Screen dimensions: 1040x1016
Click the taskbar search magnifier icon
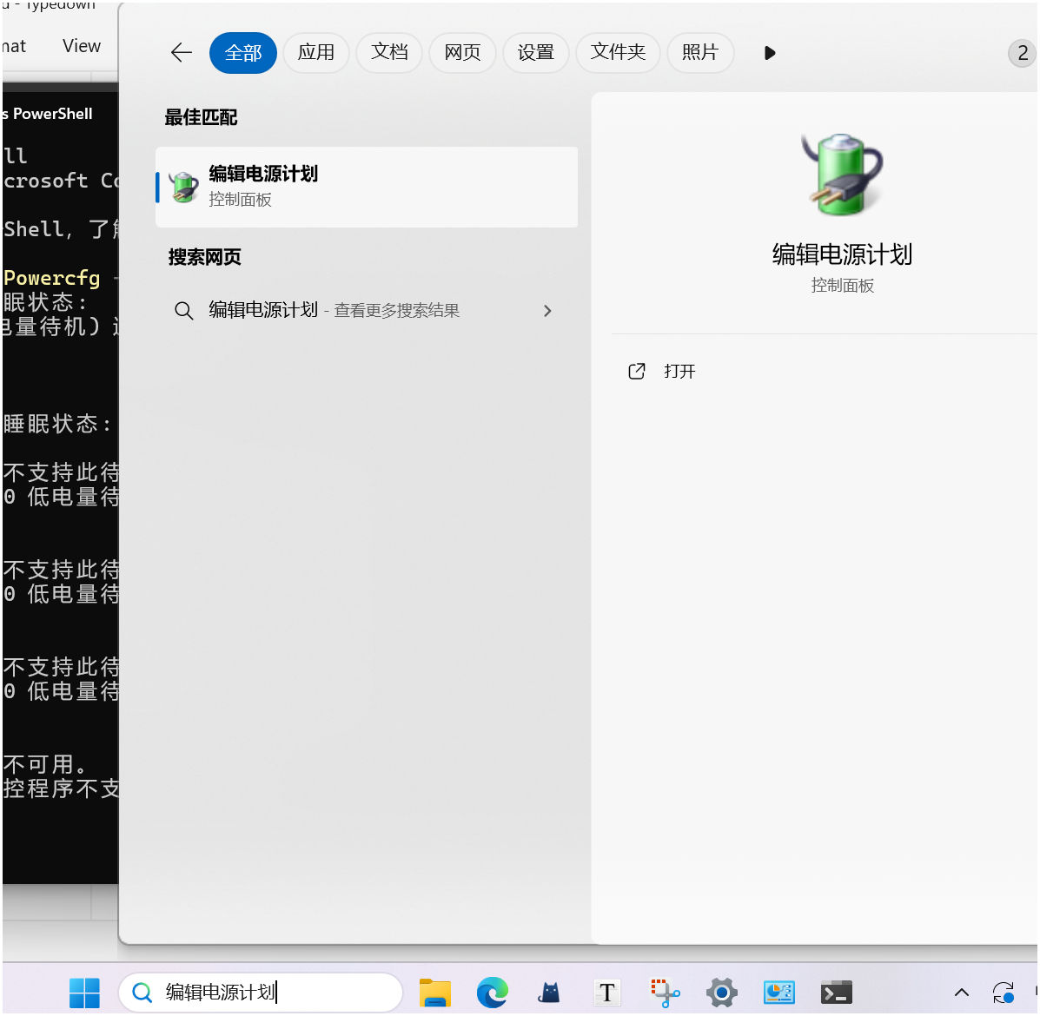coord(142,993)
